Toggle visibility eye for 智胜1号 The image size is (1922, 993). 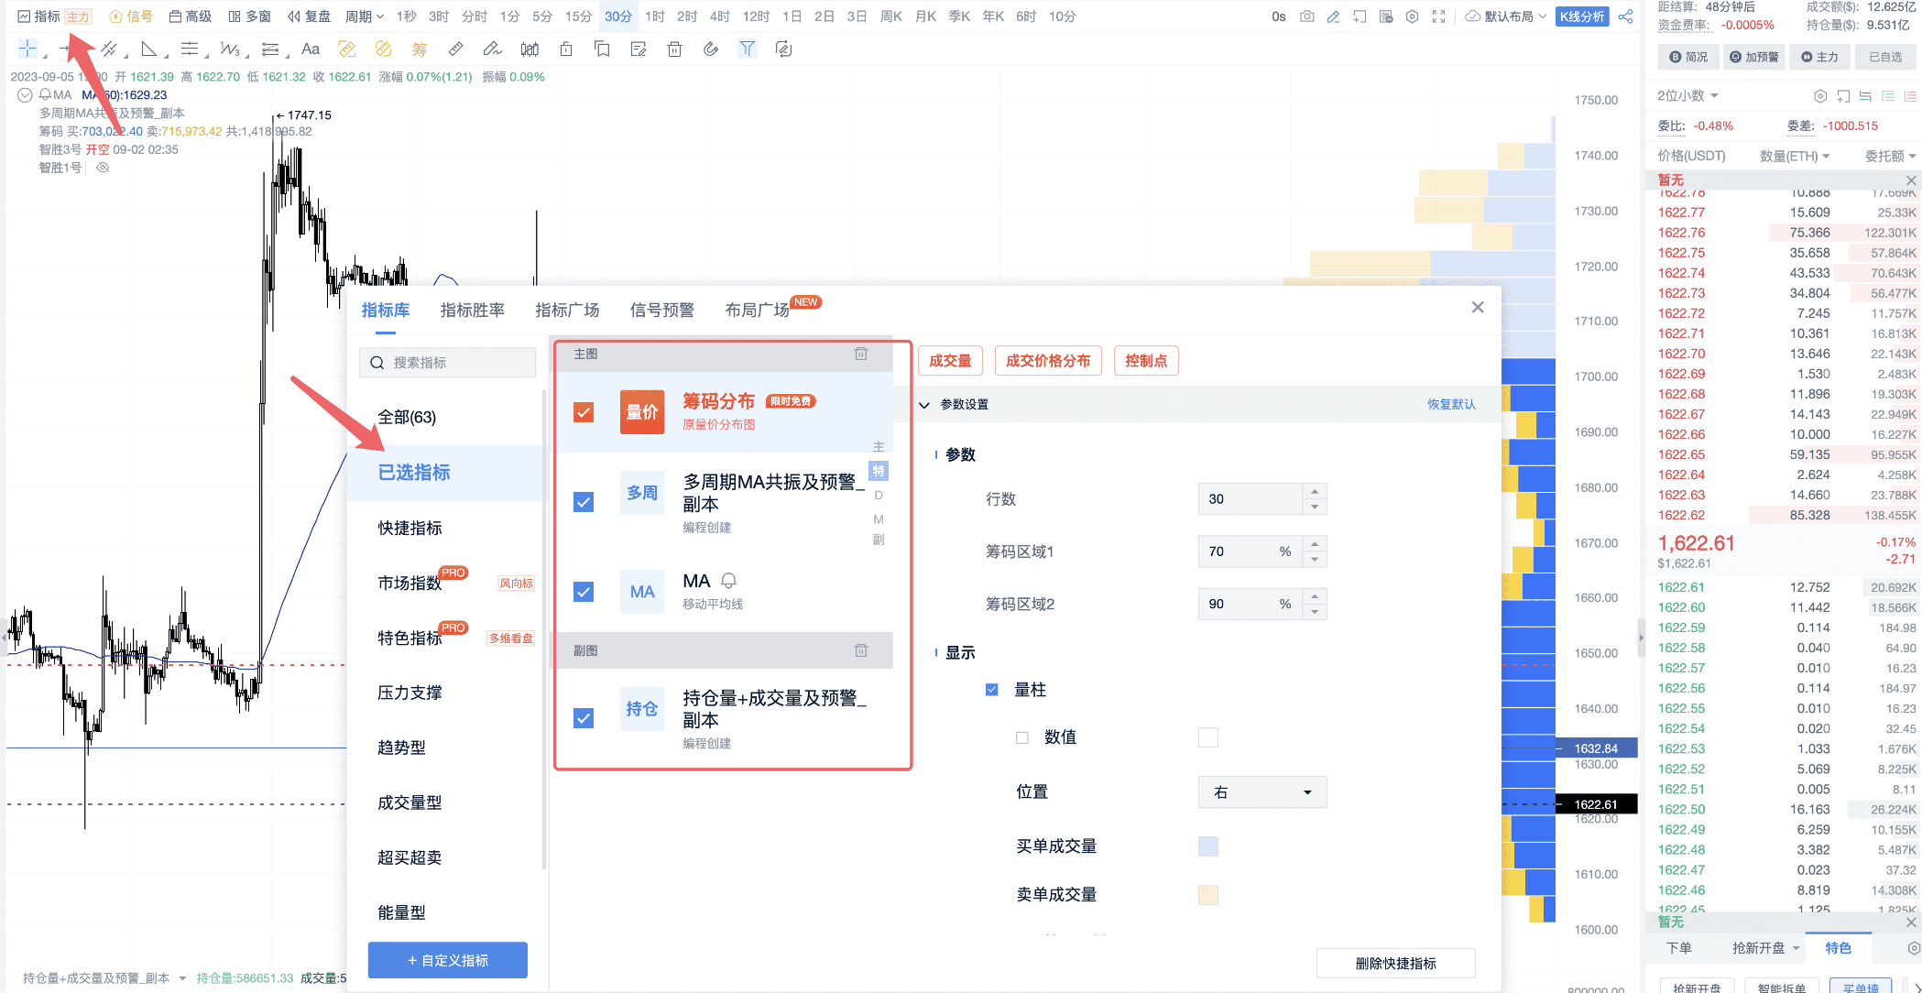pos(103,168)
